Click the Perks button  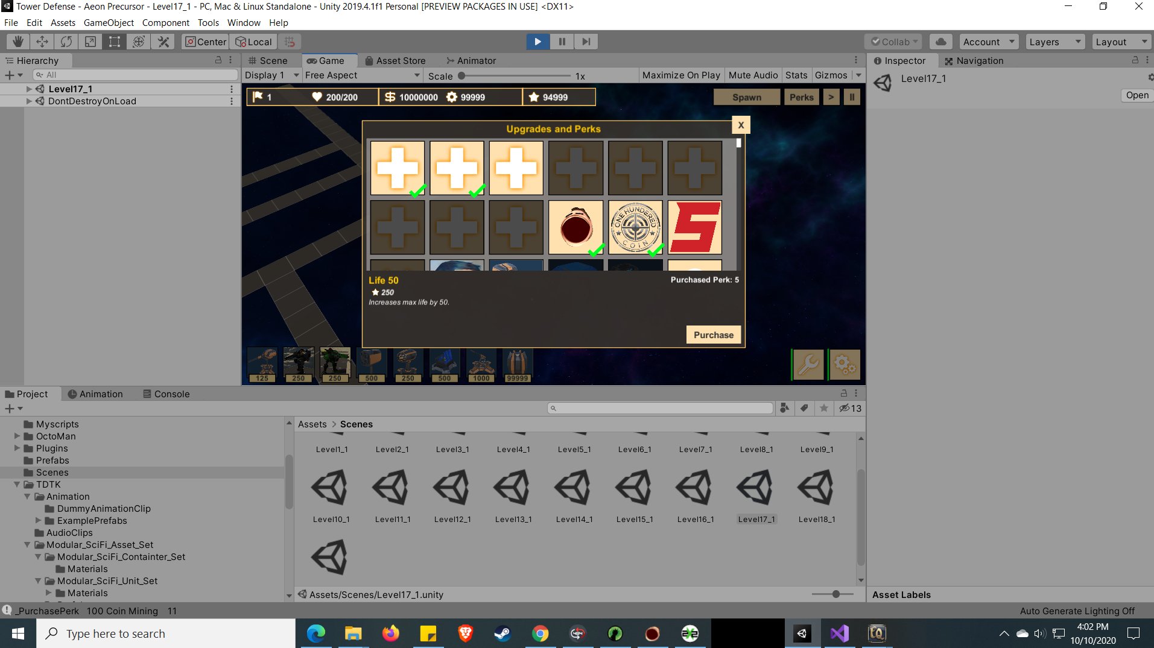[802, 97]
